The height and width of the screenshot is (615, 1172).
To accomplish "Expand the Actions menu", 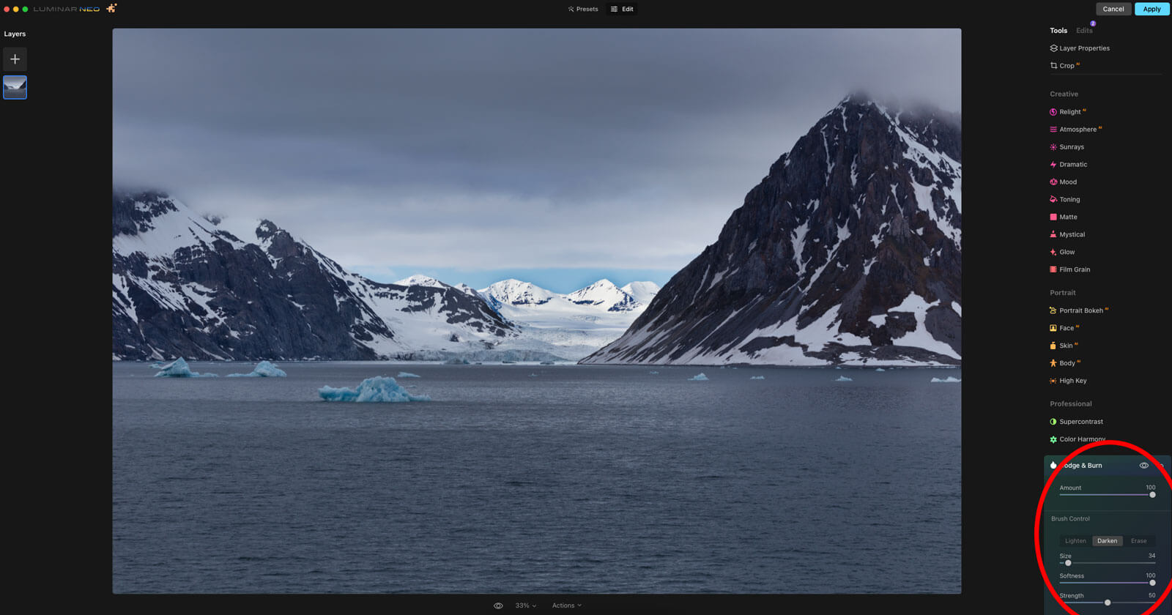I will coord(566,605).
